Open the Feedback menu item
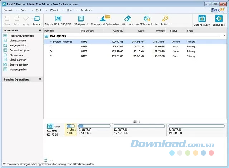The height and width of the screenshot is (168, 229). (x=86, y=10)
